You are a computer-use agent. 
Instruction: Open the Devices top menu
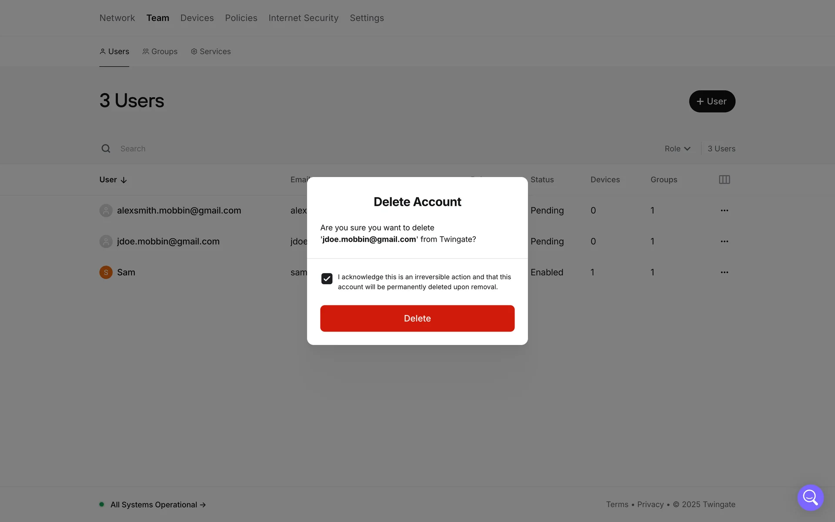point(197,18)
